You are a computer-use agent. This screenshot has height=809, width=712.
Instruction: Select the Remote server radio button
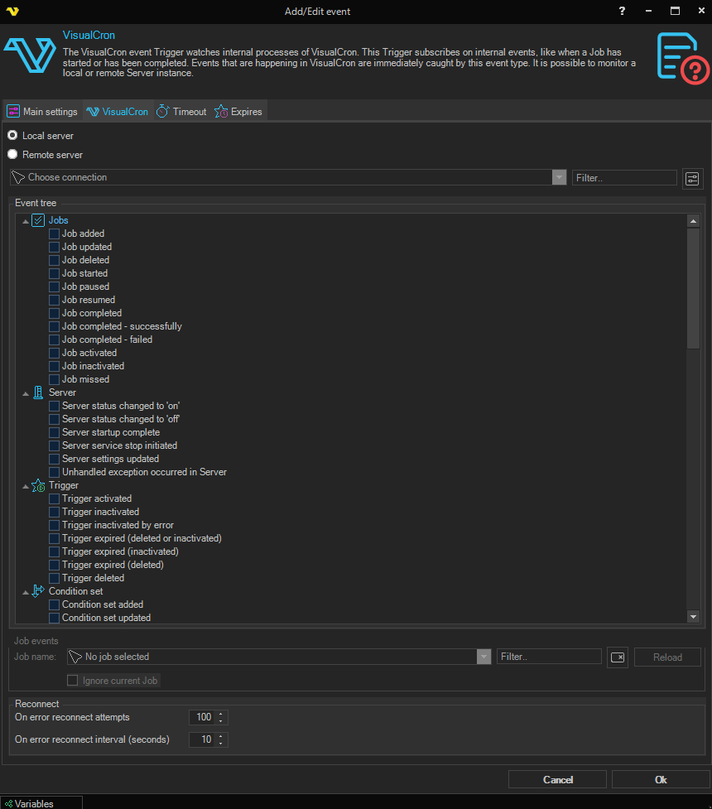12,155
